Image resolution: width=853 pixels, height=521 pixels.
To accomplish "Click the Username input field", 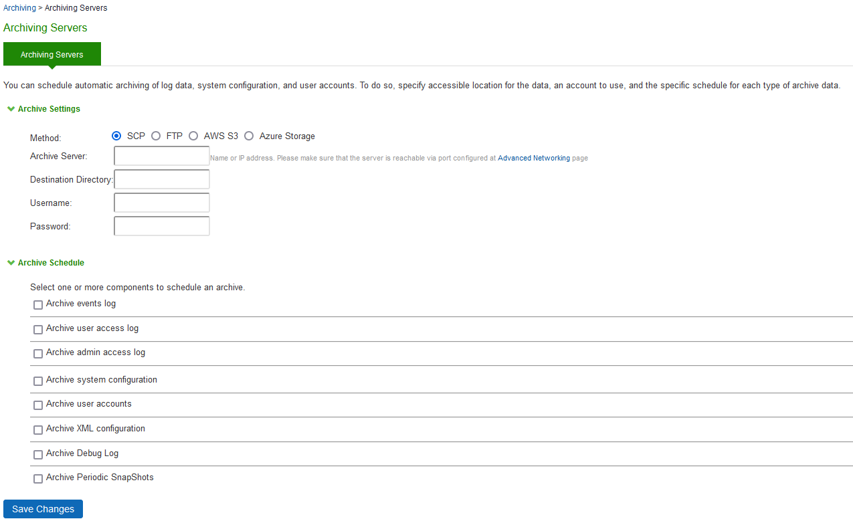I will (x=162, y=203).
